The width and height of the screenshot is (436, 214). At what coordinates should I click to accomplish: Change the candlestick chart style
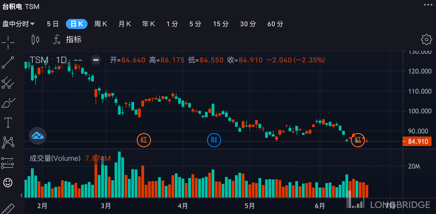[35, 40]
